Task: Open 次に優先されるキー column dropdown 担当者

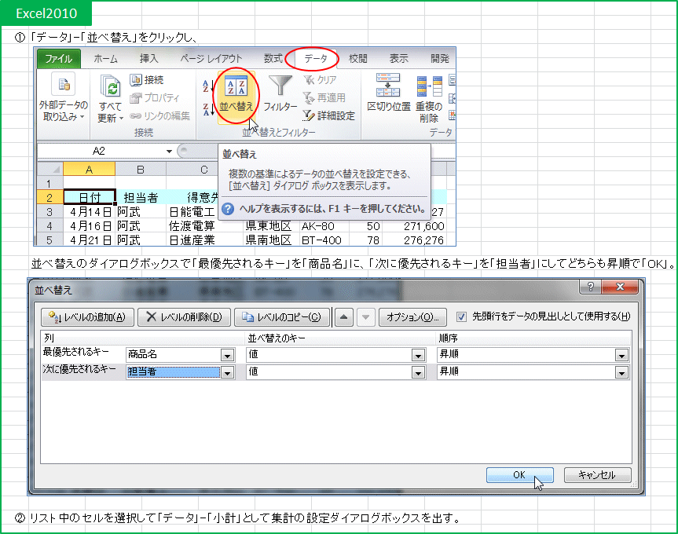Action: (228, 372)
